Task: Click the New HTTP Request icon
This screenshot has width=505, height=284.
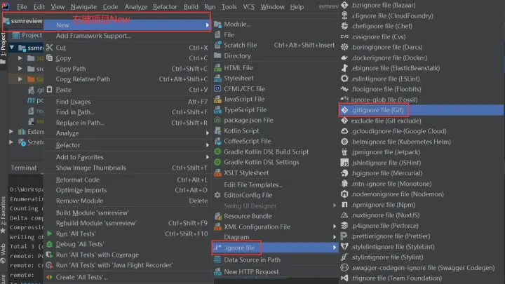Action: 217,272
